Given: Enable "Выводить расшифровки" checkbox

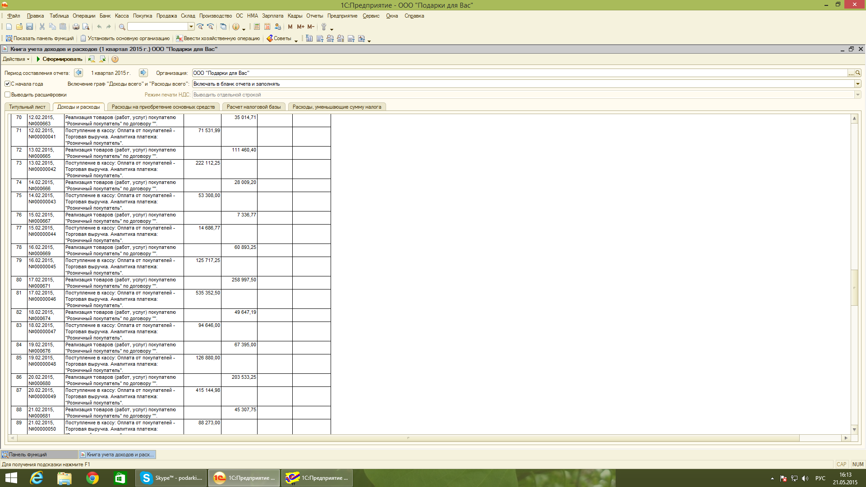Looking at the screenshot, I should click(x=7, y=95).
